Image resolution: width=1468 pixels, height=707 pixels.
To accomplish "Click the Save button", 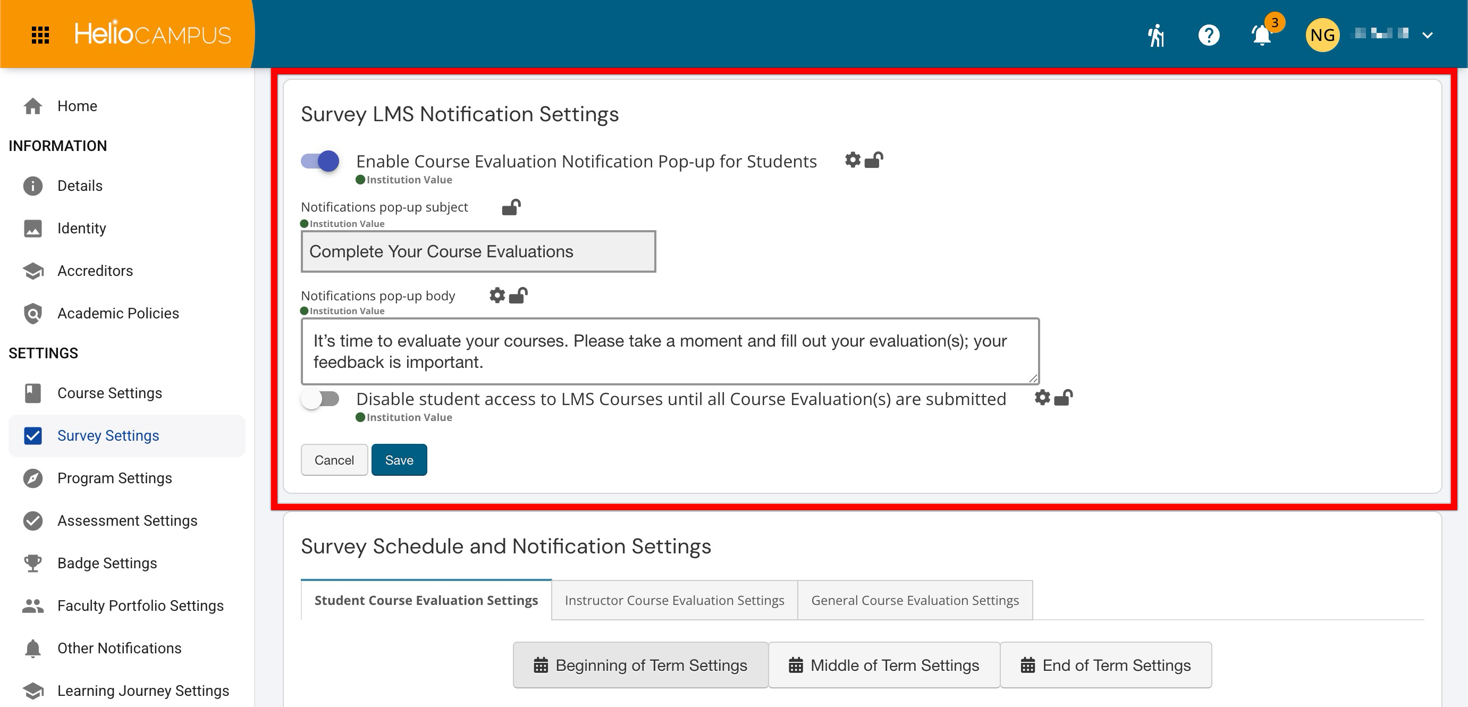I will click(399, 460).
